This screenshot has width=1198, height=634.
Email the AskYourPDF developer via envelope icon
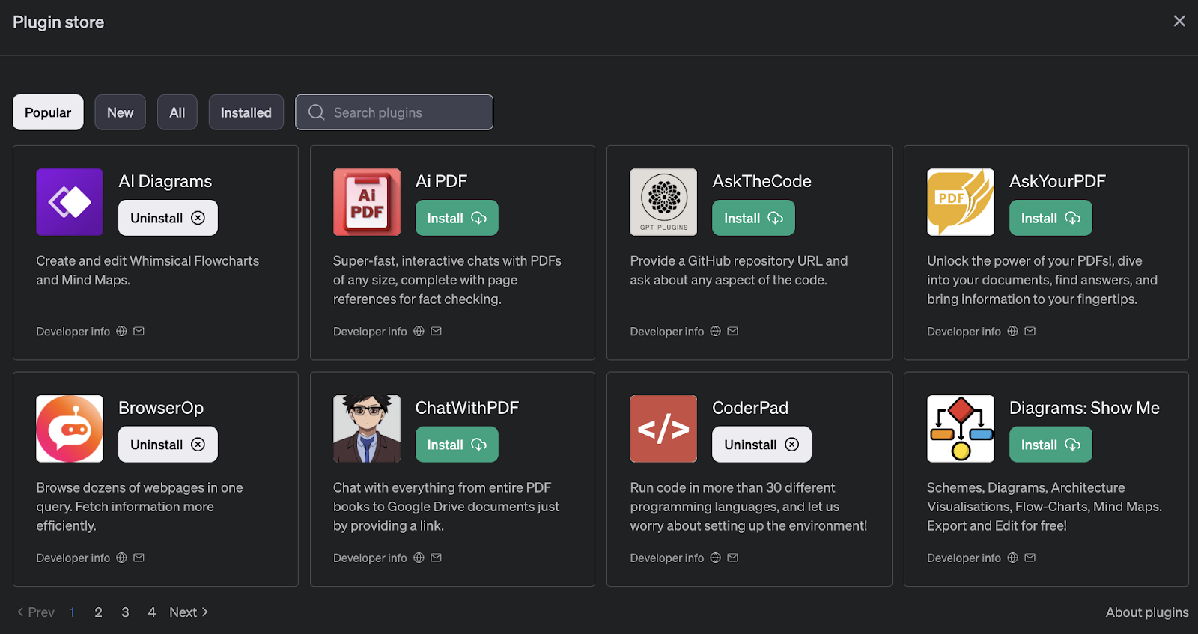pyautogui.click(x=1030, y=331)
